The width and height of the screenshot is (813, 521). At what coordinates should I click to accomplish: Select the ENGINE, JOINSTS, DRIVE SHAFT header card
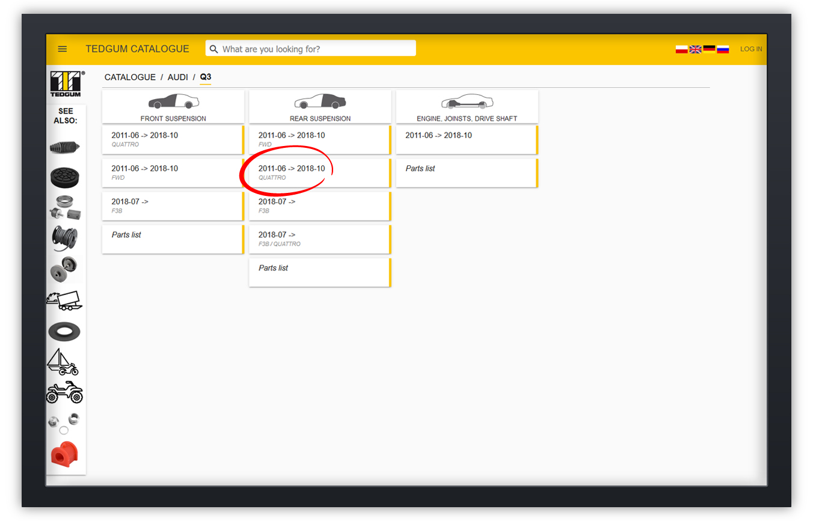467,107
